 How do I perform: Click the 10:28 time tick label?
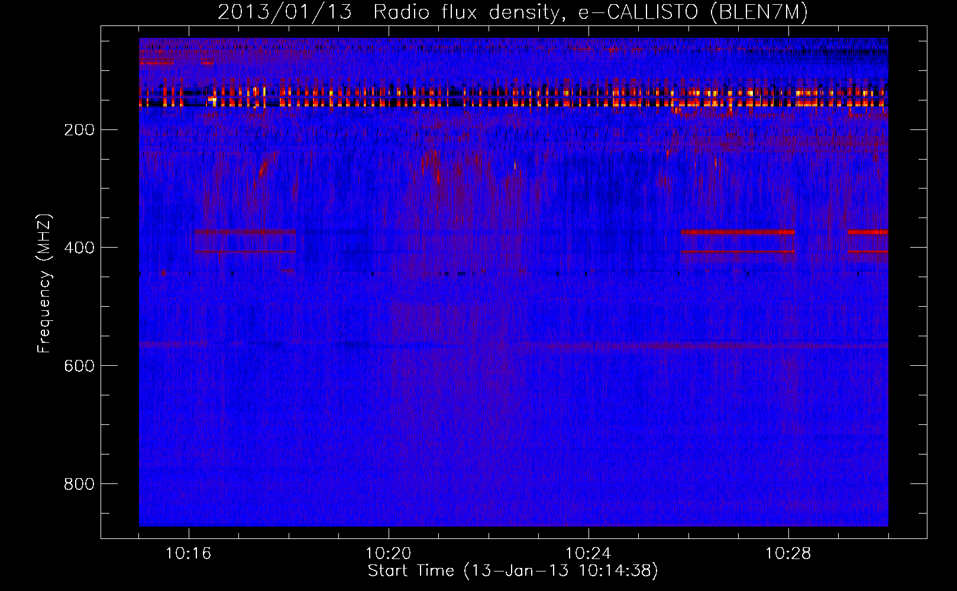coord(788,554)
